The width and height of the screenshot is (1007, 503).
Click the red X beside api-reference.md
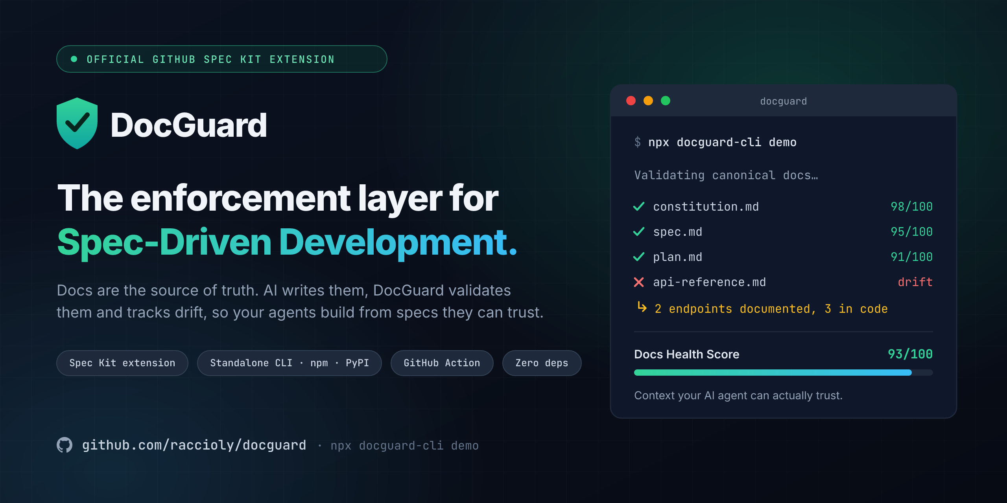click(x=639, y=282)
